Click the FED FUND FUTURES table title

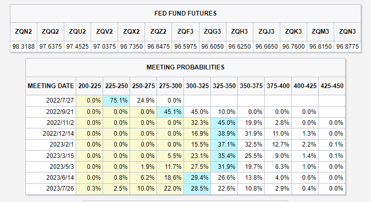186,13
